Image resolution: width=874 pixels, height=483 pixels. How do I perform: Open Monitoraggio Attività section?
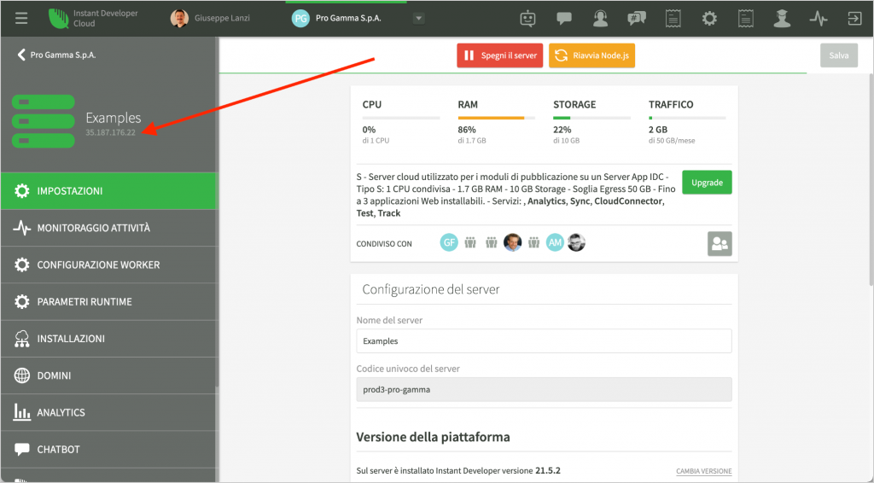tap(108, 228)
